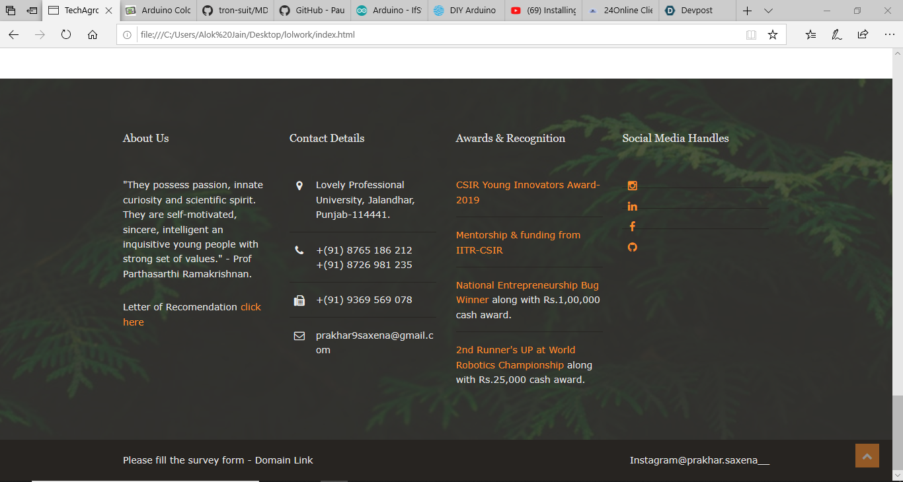Switch to the Devpost tab
The image size is (903, 482).
coord(697,11)
